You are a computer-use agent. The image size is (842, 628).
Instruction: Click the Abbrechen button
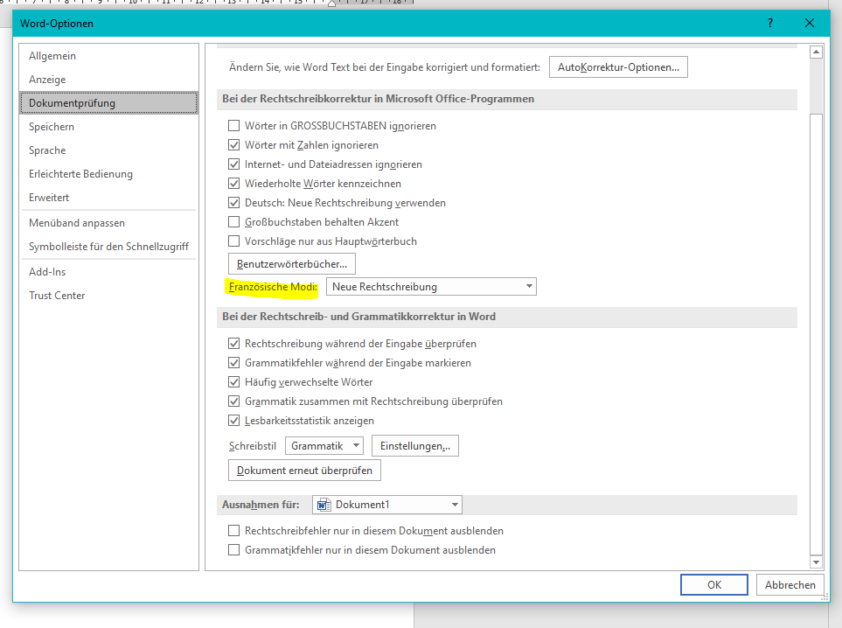(790, 584)
